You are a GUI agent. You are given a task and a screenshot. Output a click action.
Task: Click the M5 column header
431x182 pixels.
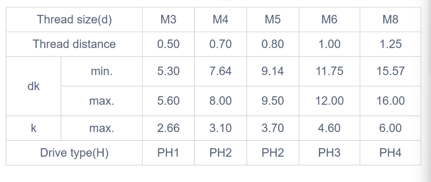273,20
